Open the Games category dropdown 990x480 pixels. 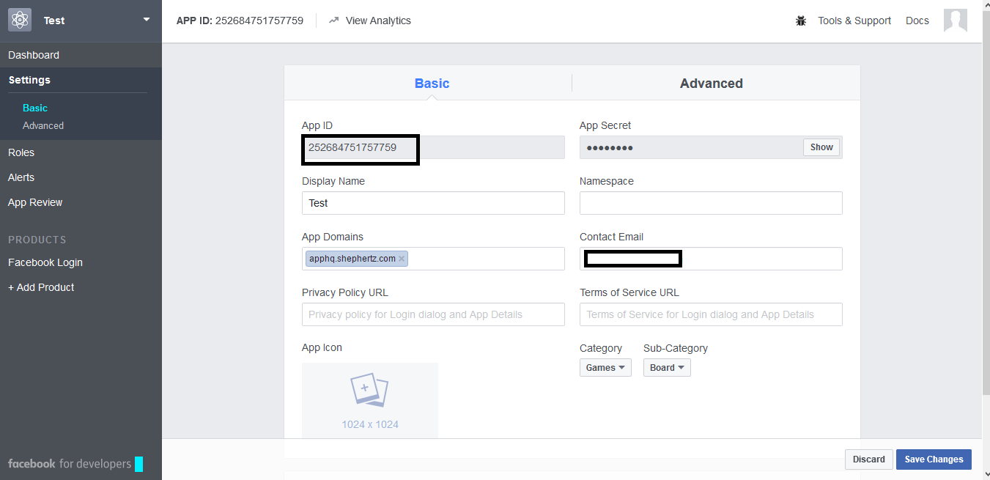[605, 368]
